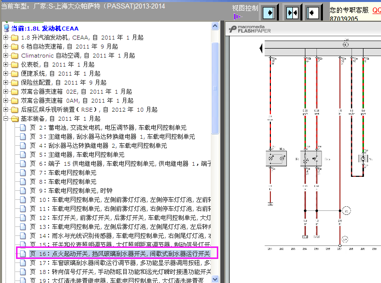
Task: Click the black left-triangle arrow on diagram
Action: (261, 48)
